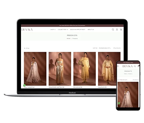Click the Home breadcrumb link on laptop
Image resolution: width=144 pixels, height=123 pixels.
(x=68, y=38)
